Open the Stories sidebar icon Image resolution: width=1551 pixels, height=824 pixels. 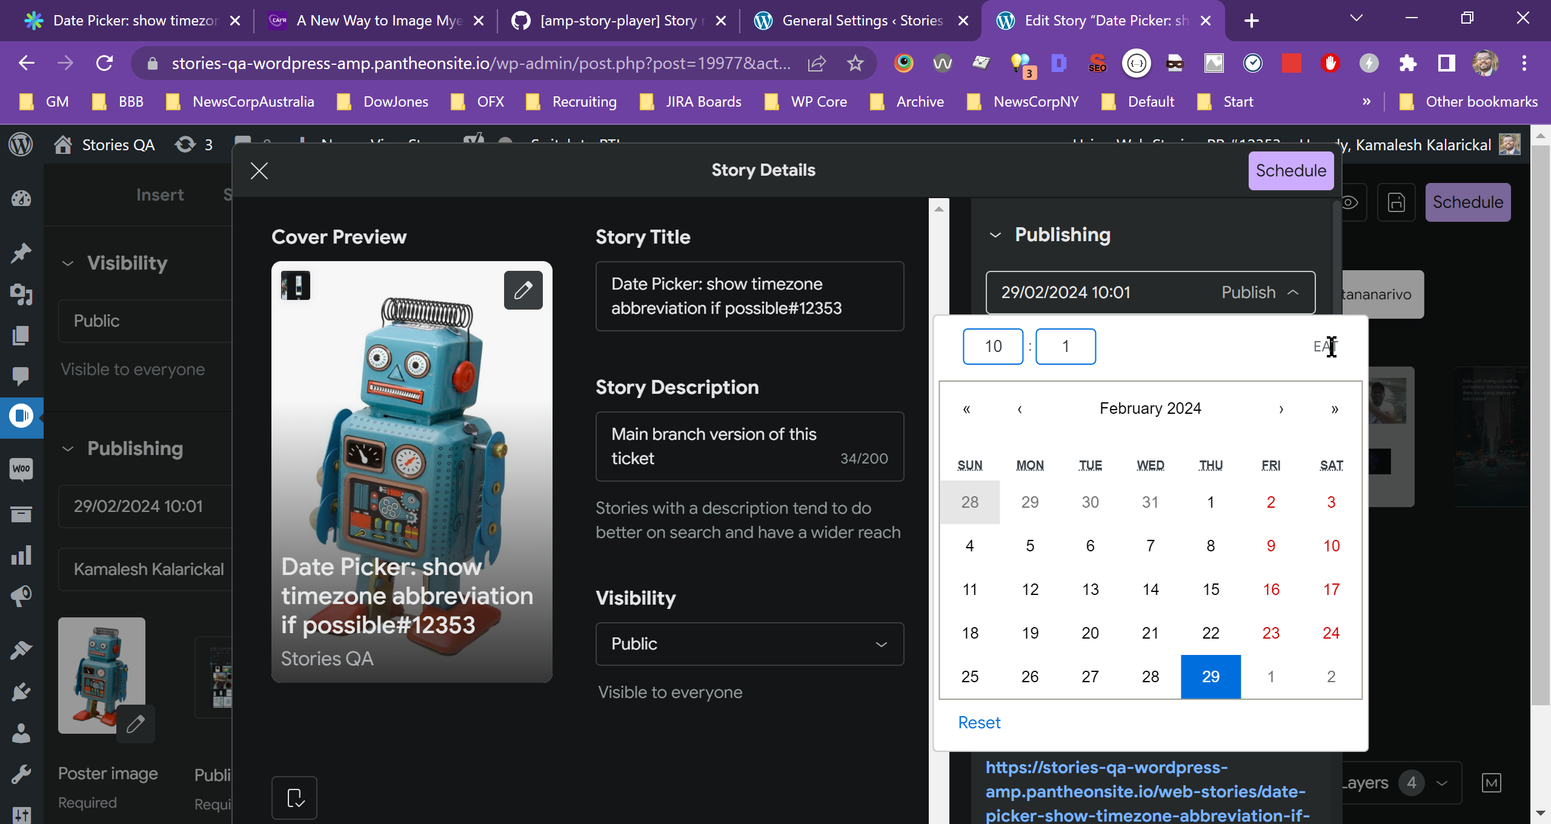(x=21, y=416)
